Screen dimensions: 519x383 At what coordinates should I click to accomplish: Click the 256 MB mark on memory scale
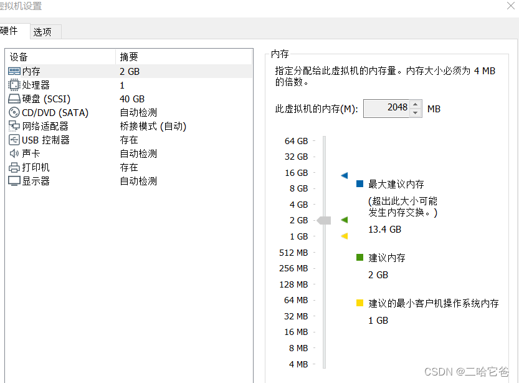coord(293,268)
